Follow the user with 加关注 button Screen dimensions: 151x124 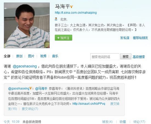tap(63, 38)
